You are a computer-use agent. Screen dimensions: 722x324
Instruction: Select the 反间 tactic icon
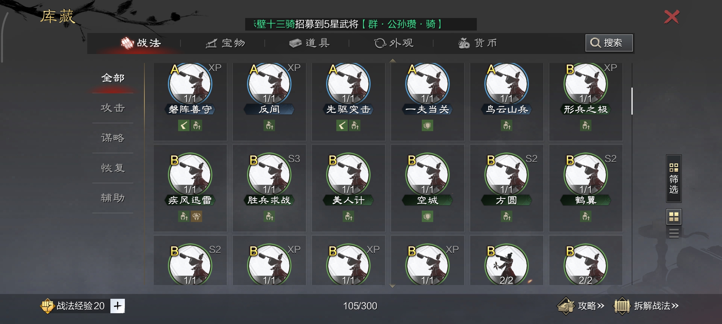[269, 84]
